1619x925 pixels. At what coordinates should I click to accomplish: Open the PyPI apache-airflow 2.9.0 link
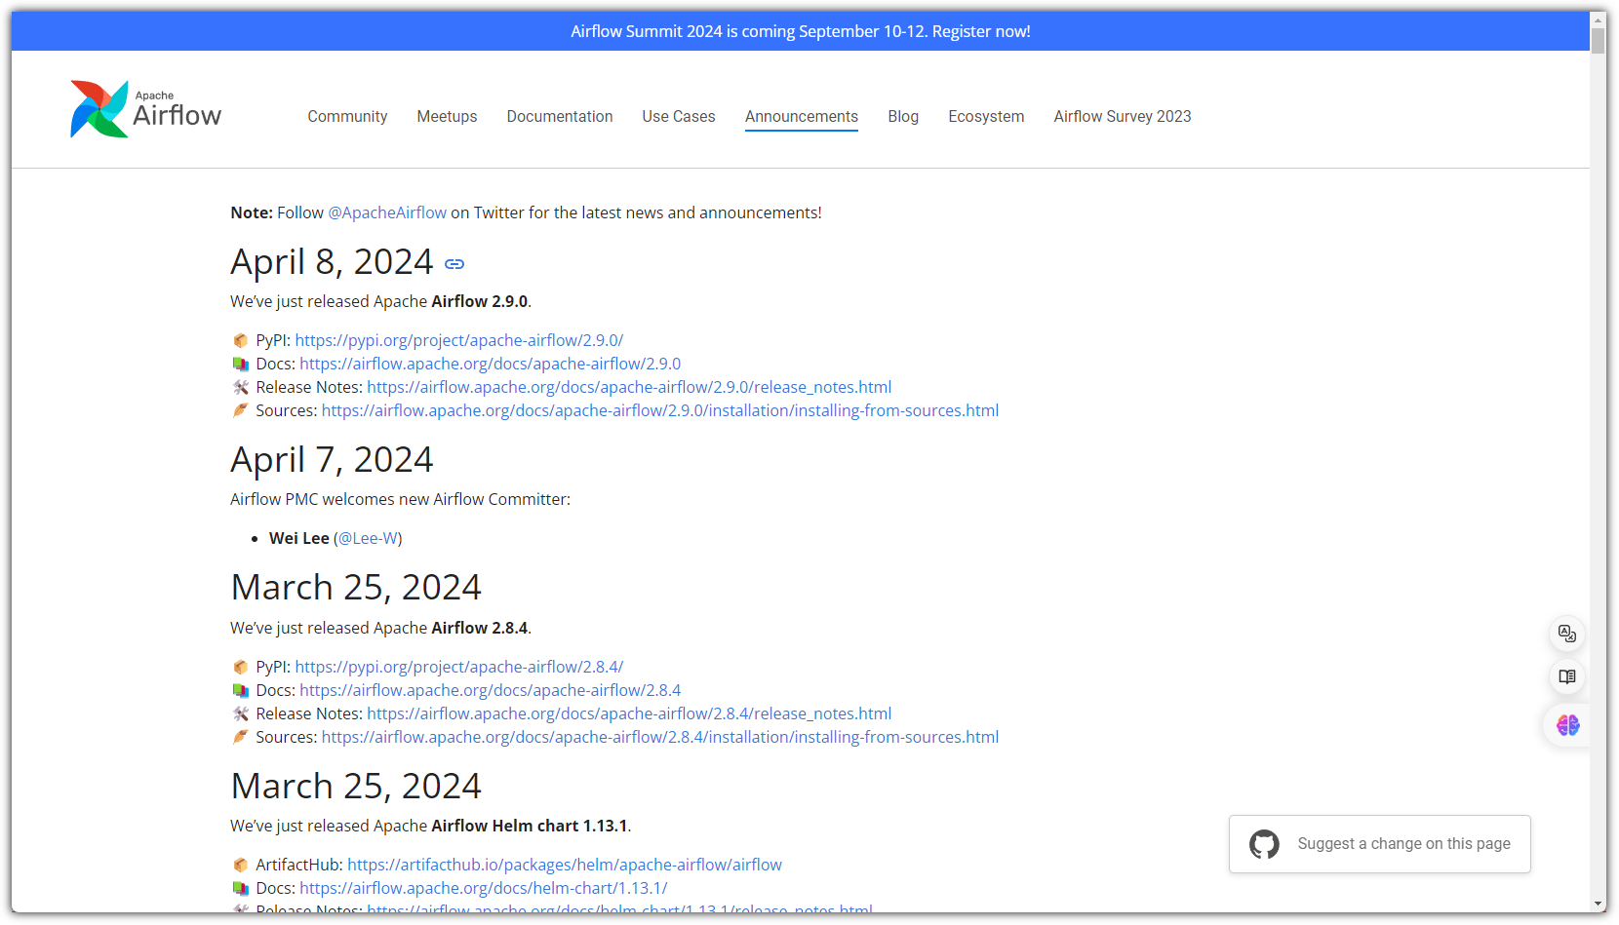[459, 340]
